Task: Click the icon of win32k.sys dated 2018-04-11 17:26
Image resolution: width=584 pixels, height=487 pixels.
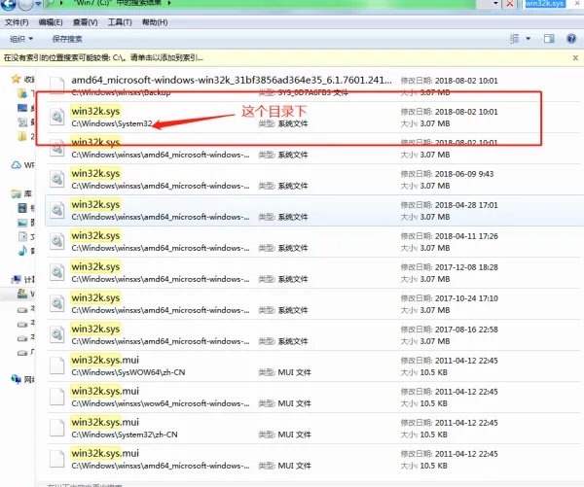Action: click(x=57, y=241)
